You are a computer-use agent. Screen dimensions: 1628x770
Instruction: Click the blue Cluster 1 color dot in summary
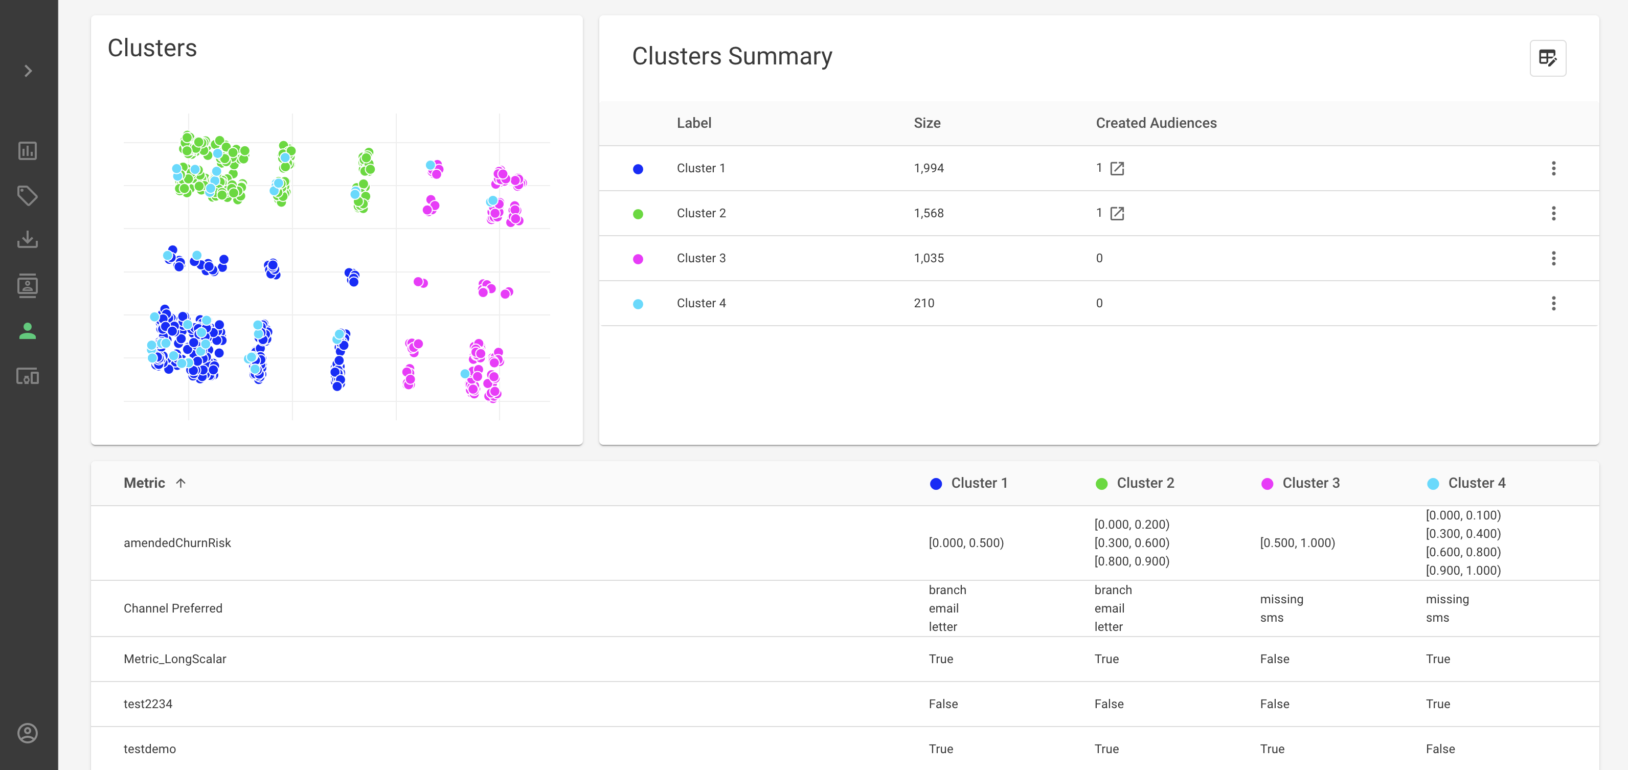[x=638, y=169]
